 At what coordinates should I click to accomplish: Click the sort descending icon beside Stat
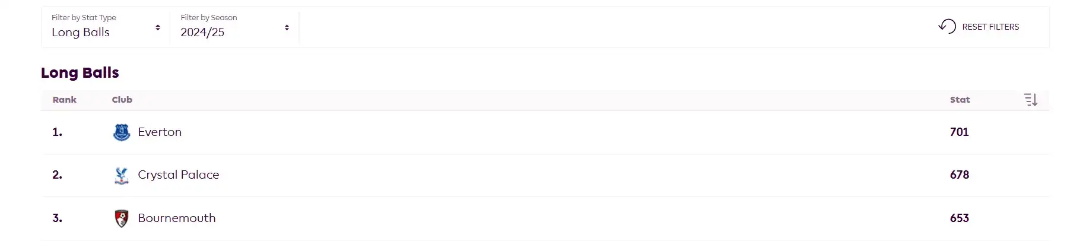tap(1031, 100)
